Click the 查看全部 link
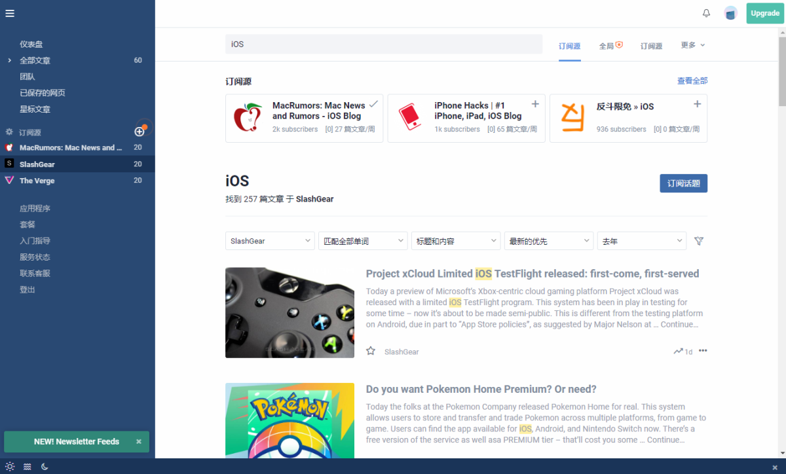 pyautogui.click(x=692, y=81)
